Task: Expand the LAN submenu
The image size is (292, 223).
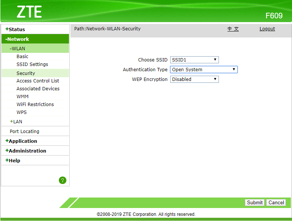Action: coord(16,121)
